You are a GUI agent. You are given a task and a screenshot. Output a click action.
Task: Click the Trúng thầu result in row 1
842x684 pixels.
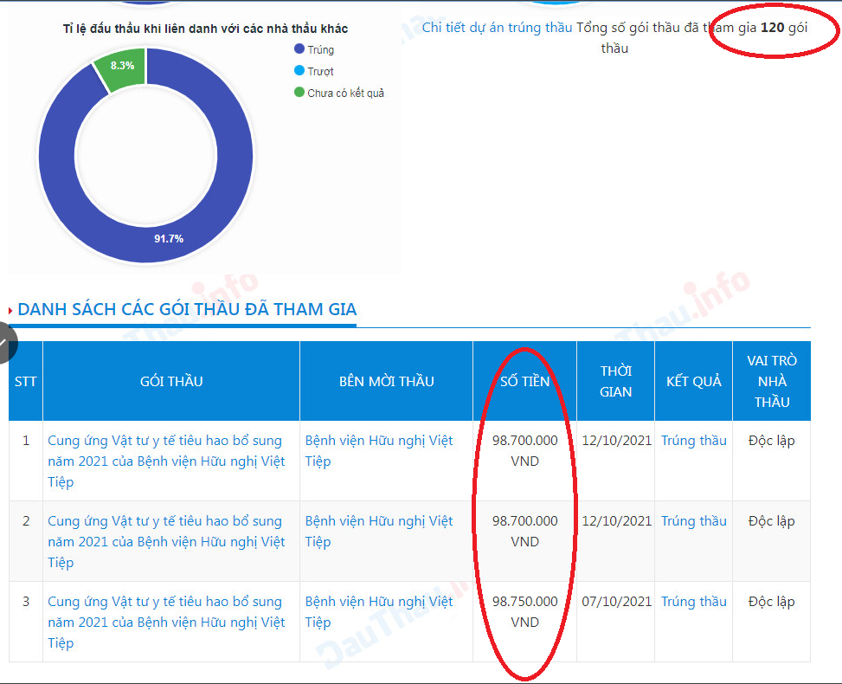click(693, 441)
